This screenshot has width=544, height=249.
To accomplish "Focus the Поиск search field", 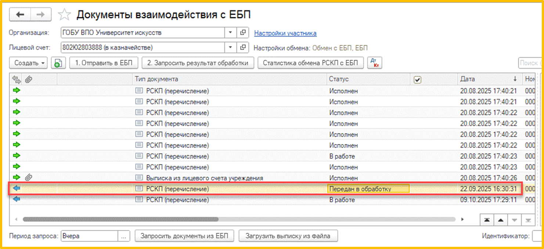I will 530,63.
